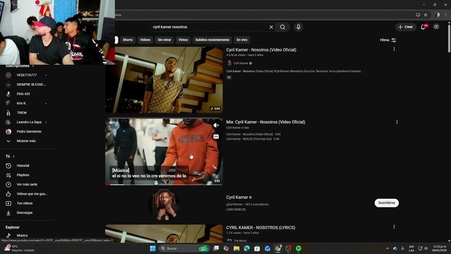Expand the Suscripciones section chevron
451x254 pixels.
pyautogui.click(x=33, y=66)
